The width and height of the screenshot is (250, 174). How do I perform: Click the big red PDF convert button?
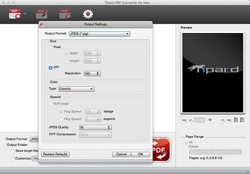[161, 149]
